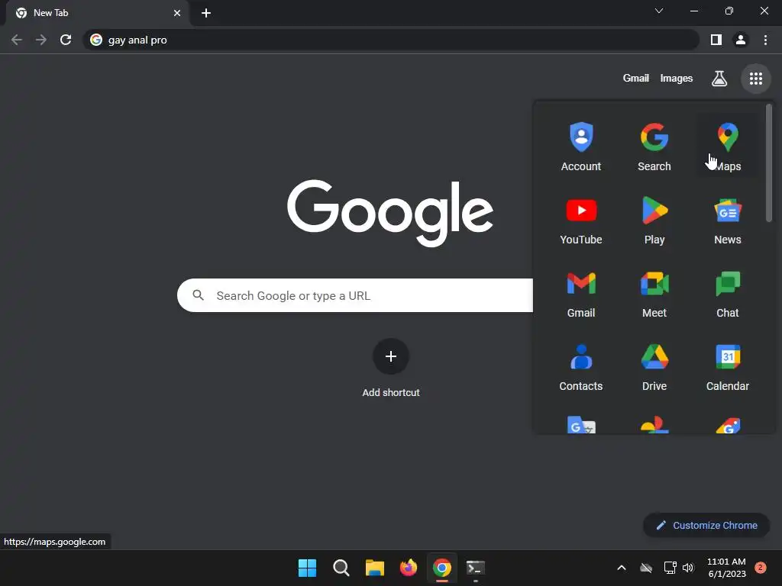The height and width of the screenshot is (586, 782).
Task: Click the Add shortcut button
Action: point(390,369)
